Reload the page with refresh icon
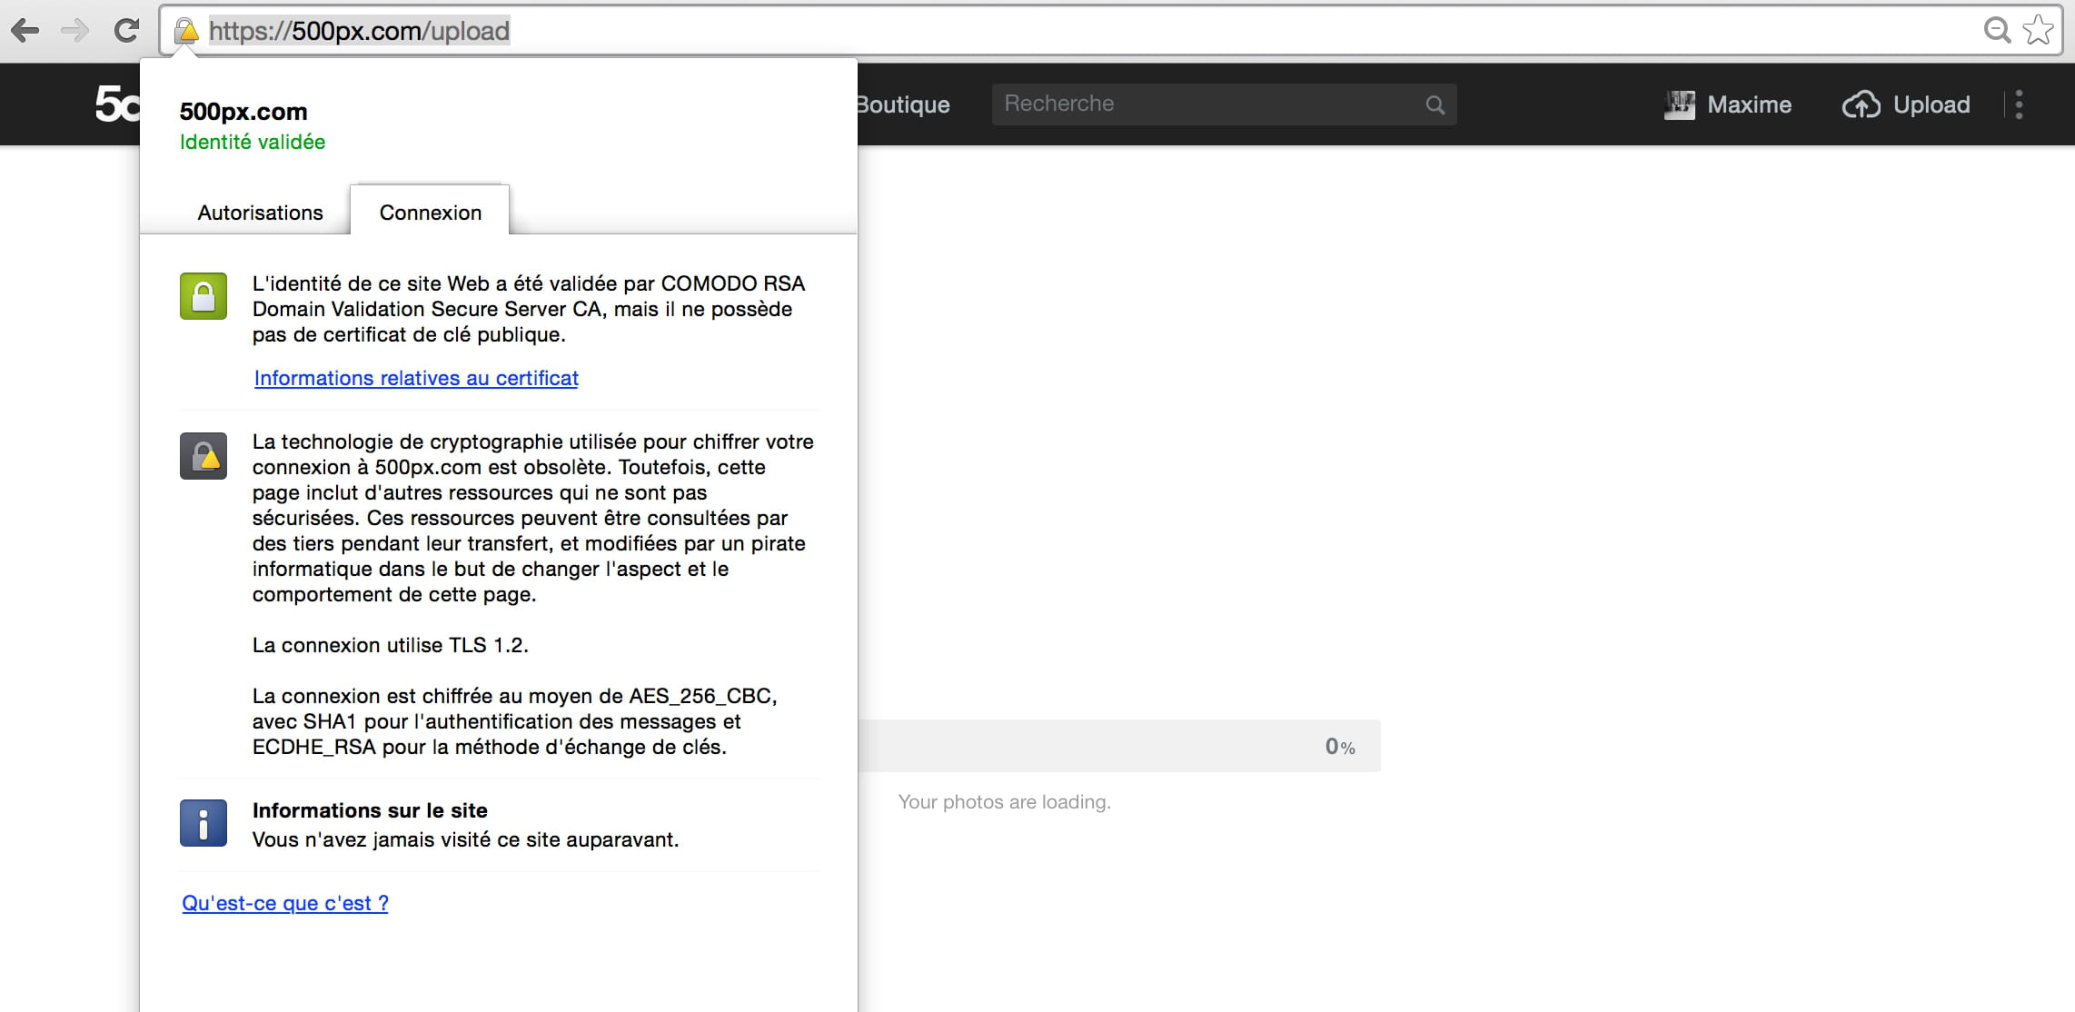Image resolution: width=2075 pixels, height=1012 pixels. [126, 31]
